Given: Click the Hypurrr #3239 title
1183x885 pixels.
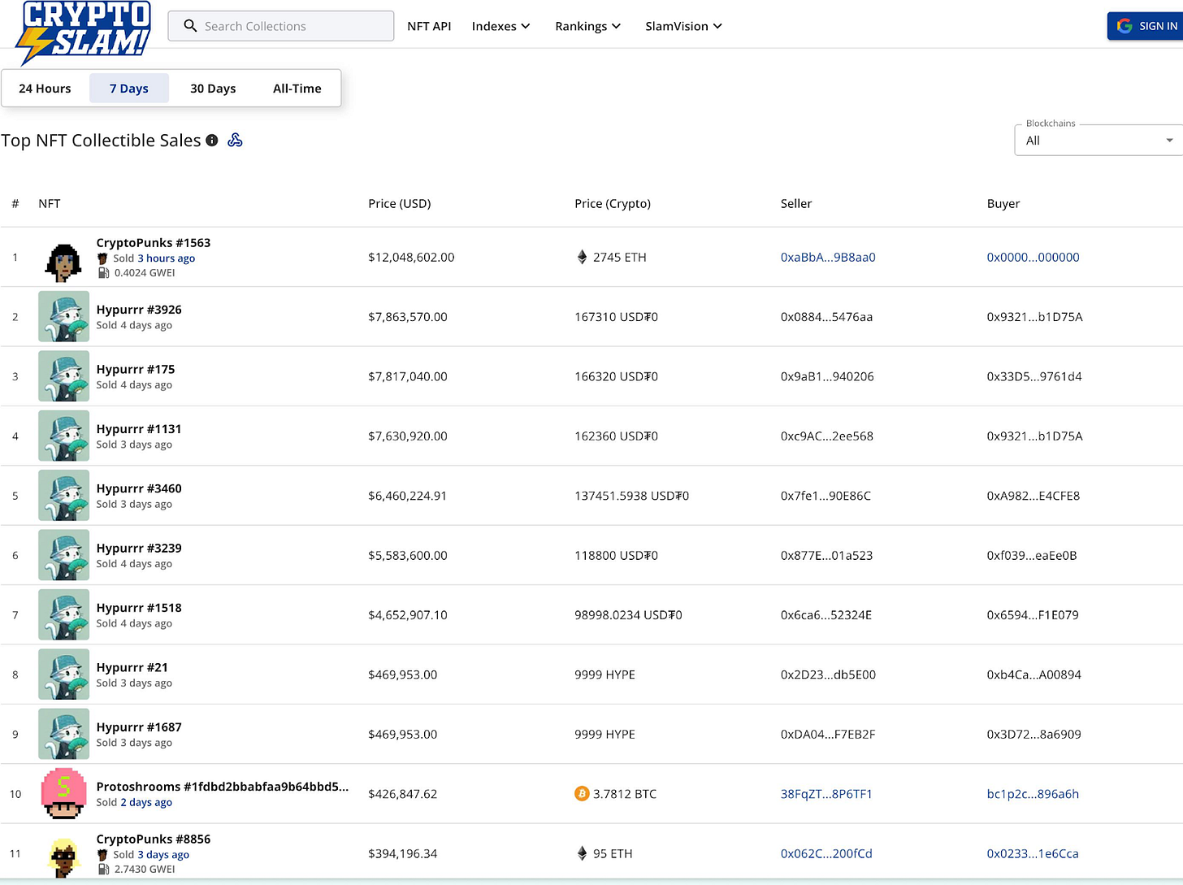Looking at the screenshot, I should pos(139,548).
